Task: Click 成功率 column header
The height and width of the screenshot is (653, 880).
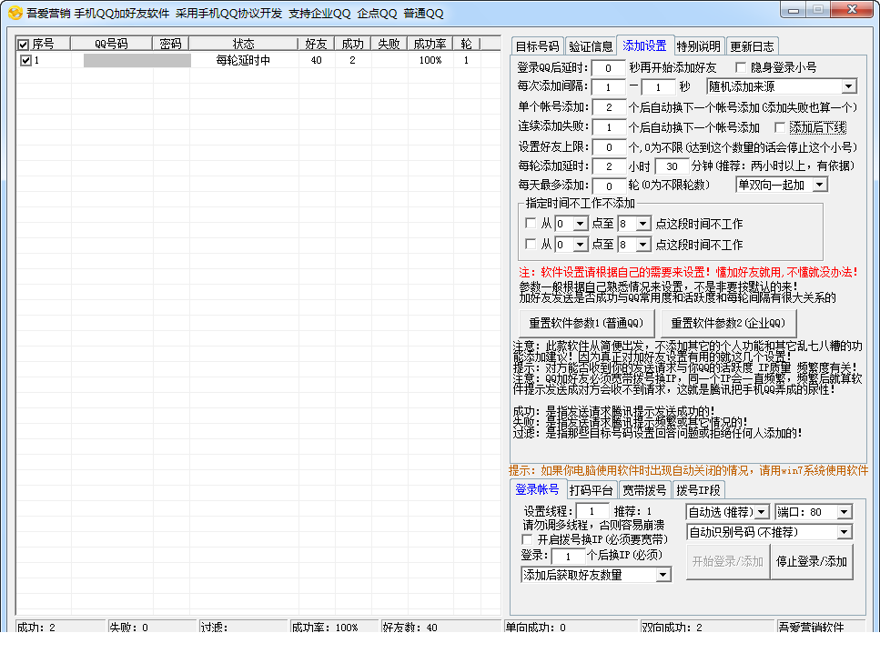Action: coord(430,44)
